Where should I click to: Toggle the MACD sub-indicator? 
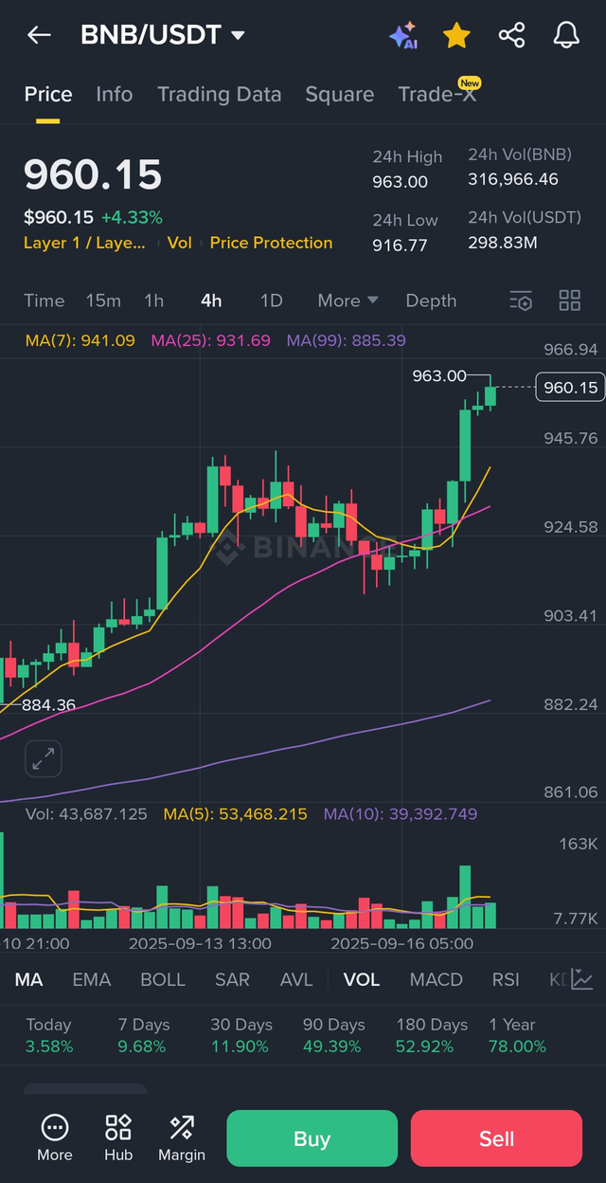tap(437, 979)
